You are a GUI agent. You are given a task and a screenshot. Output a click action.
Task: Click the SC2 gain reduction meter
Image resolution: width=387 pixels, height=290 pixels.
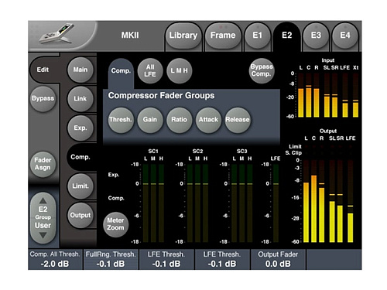click(x=197, y=203)
